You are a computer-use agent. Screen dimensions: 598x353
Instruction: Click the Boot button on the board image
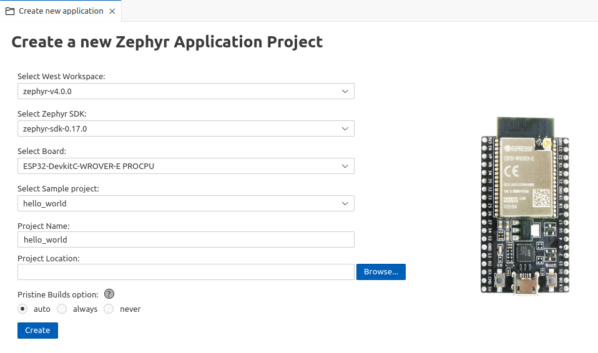point(552,279)
